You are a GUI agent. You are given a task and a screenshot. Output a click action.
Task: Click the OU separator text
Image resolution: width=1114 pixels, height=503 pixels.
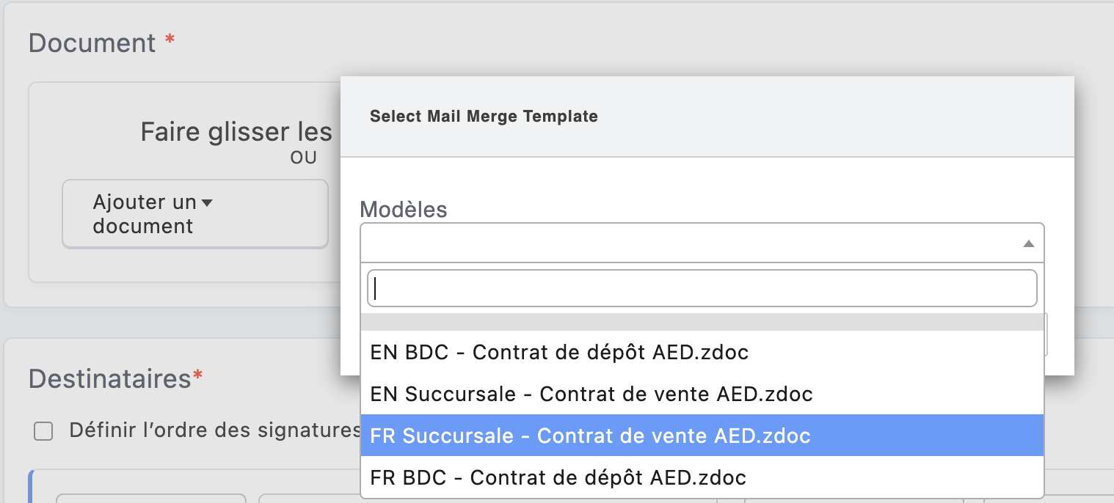coord(303,158)
